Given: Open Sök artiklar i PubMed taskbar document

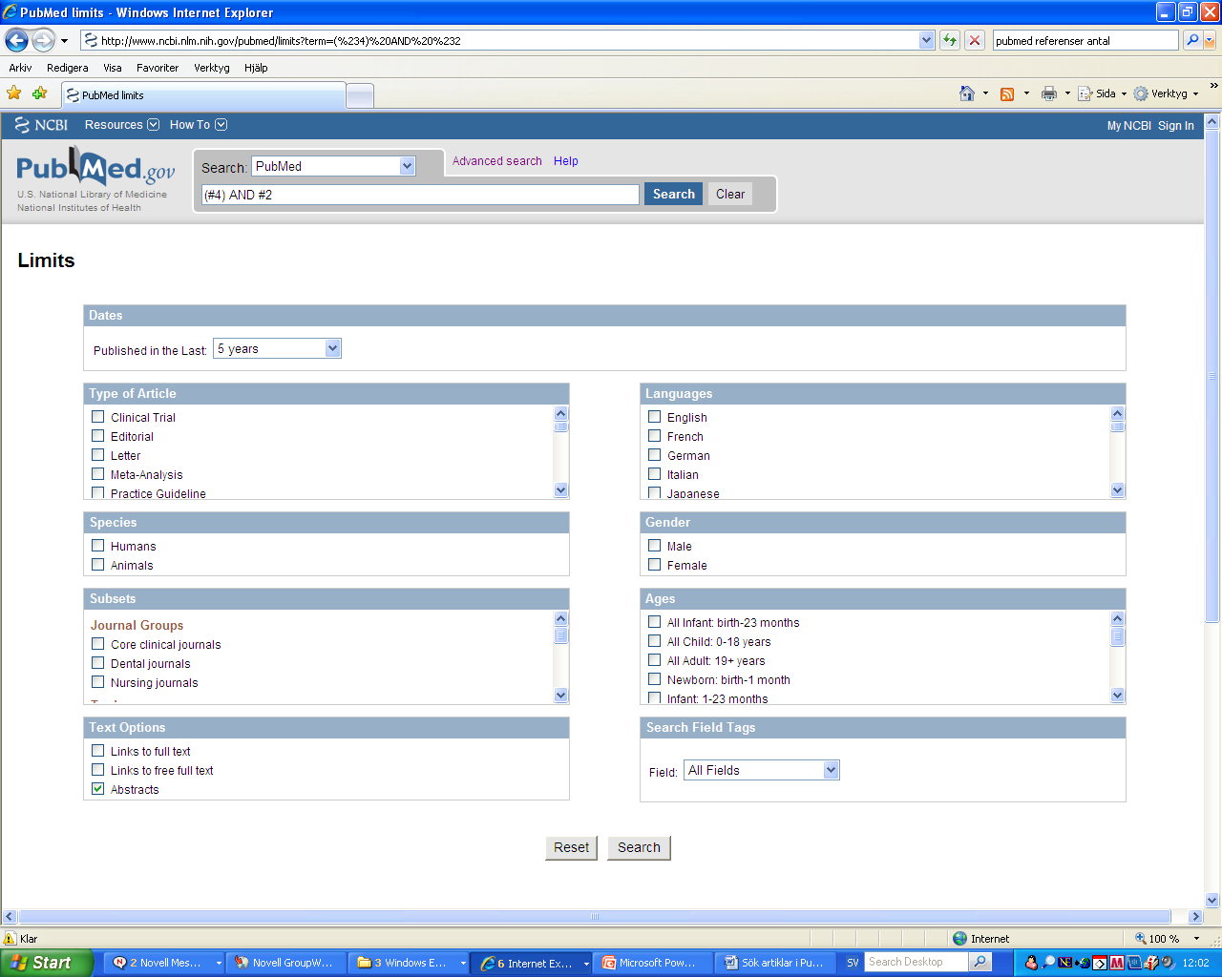Looking at the screenshot, I should [x=776, y=963].
